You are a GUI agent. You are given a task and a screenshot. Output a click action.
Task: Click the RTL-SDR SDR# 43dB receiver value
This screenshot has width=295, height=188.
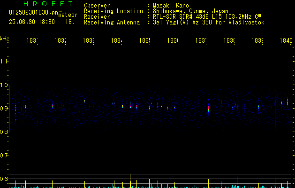click(207, 17)
